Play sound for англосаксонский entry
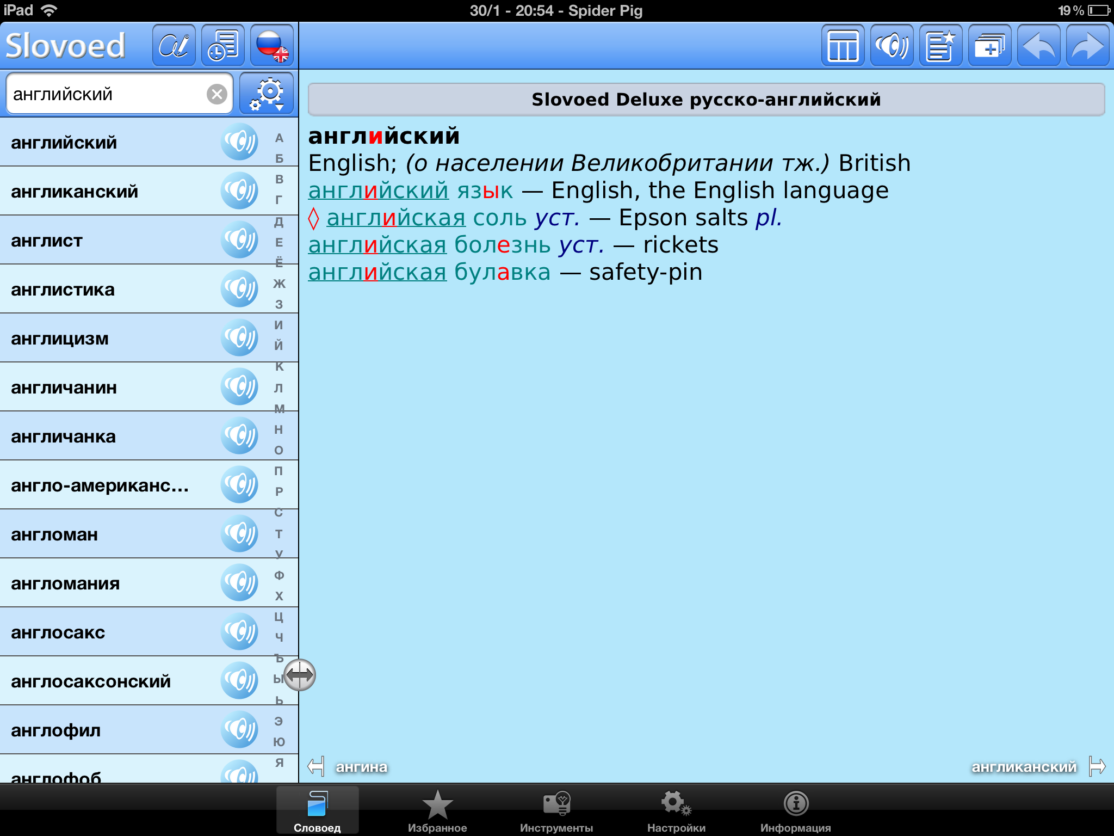This screenshot has height=836, width=1114. pos(239,681)
